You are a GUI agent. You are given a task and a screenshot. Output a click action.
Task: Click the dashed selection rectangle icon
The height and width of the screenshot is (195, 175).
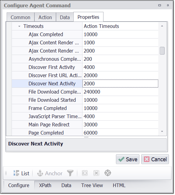(x=85, y=173)
